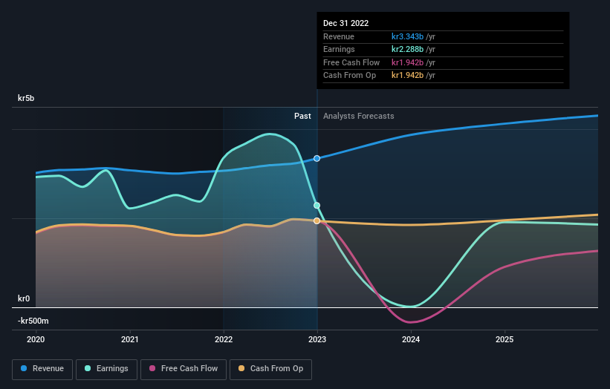Click the orange kr1.942b Cash From Op value
The image size is (610, 389).
tap(407, 76)
